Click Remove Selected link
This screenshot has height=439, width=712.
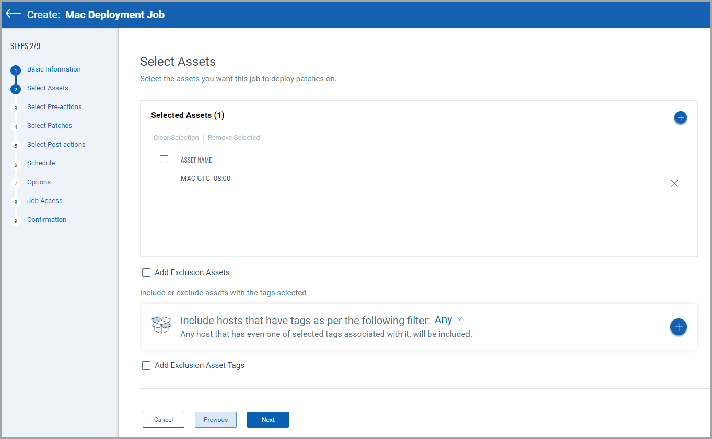pyautogui.click(x=234, y=138)
